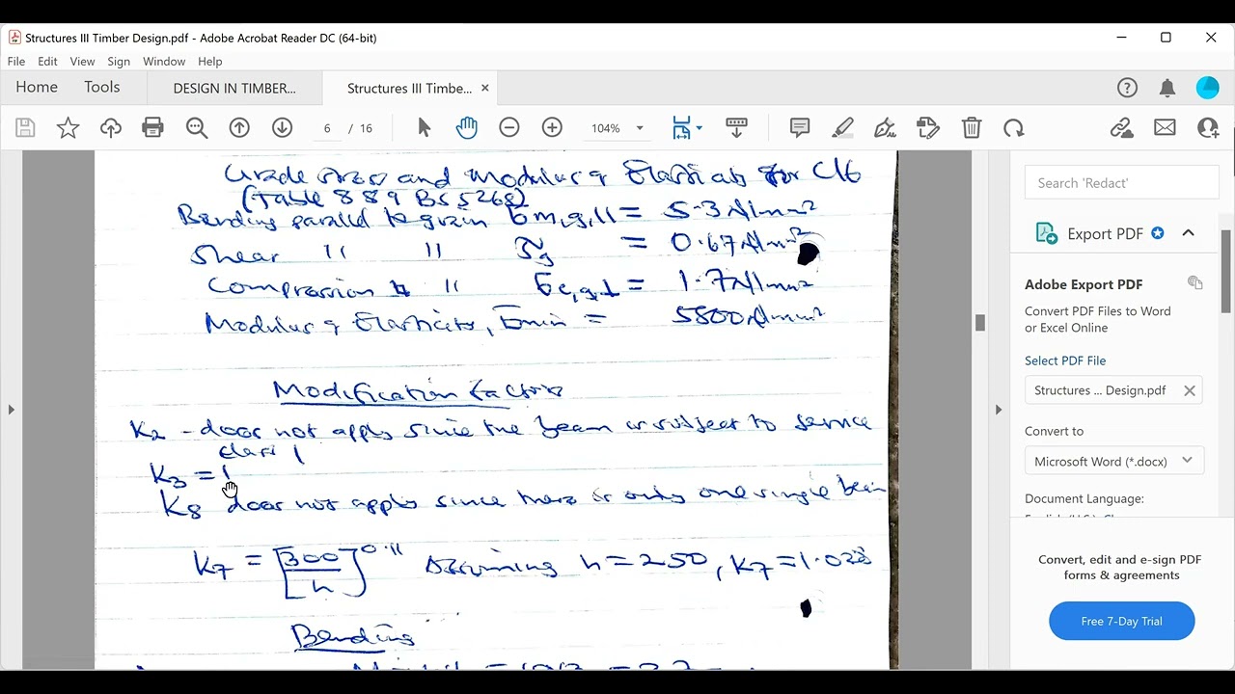Click the edit stamp tool icon
The width and height of the screenshot is (1235, 694).
tap(928, 128)
